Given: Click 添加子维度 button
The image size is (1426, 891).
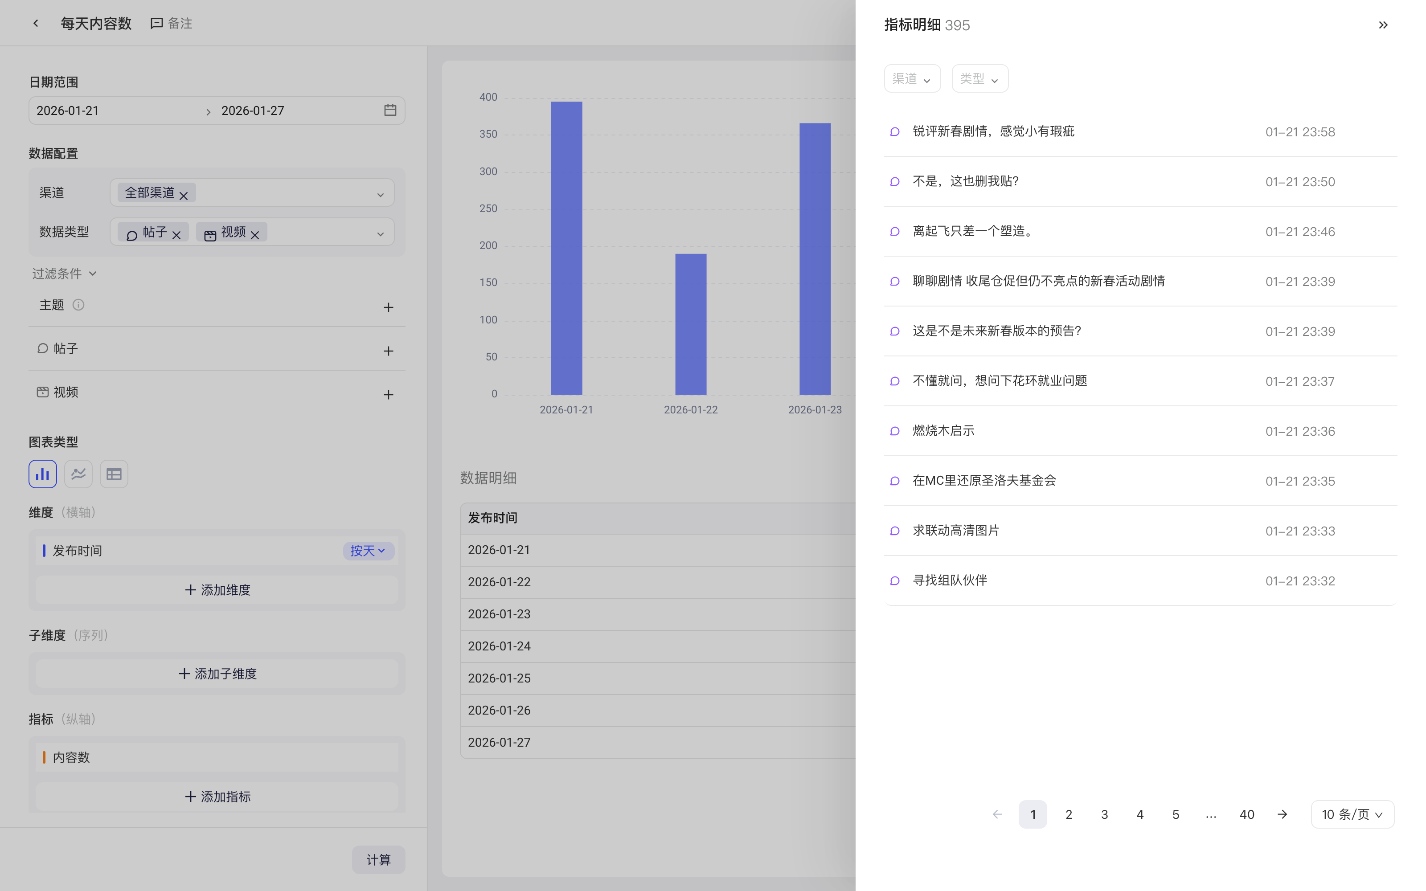Looking at the screenshot, I should (217, 674).
